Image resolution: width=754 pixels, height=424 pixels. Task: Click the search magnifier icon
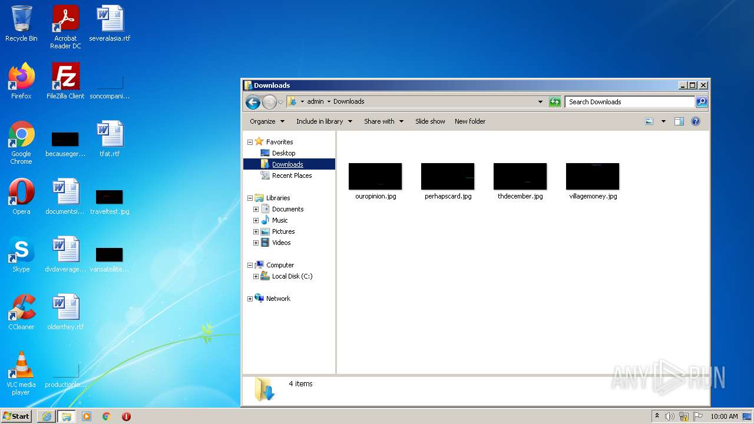point(701,102)
